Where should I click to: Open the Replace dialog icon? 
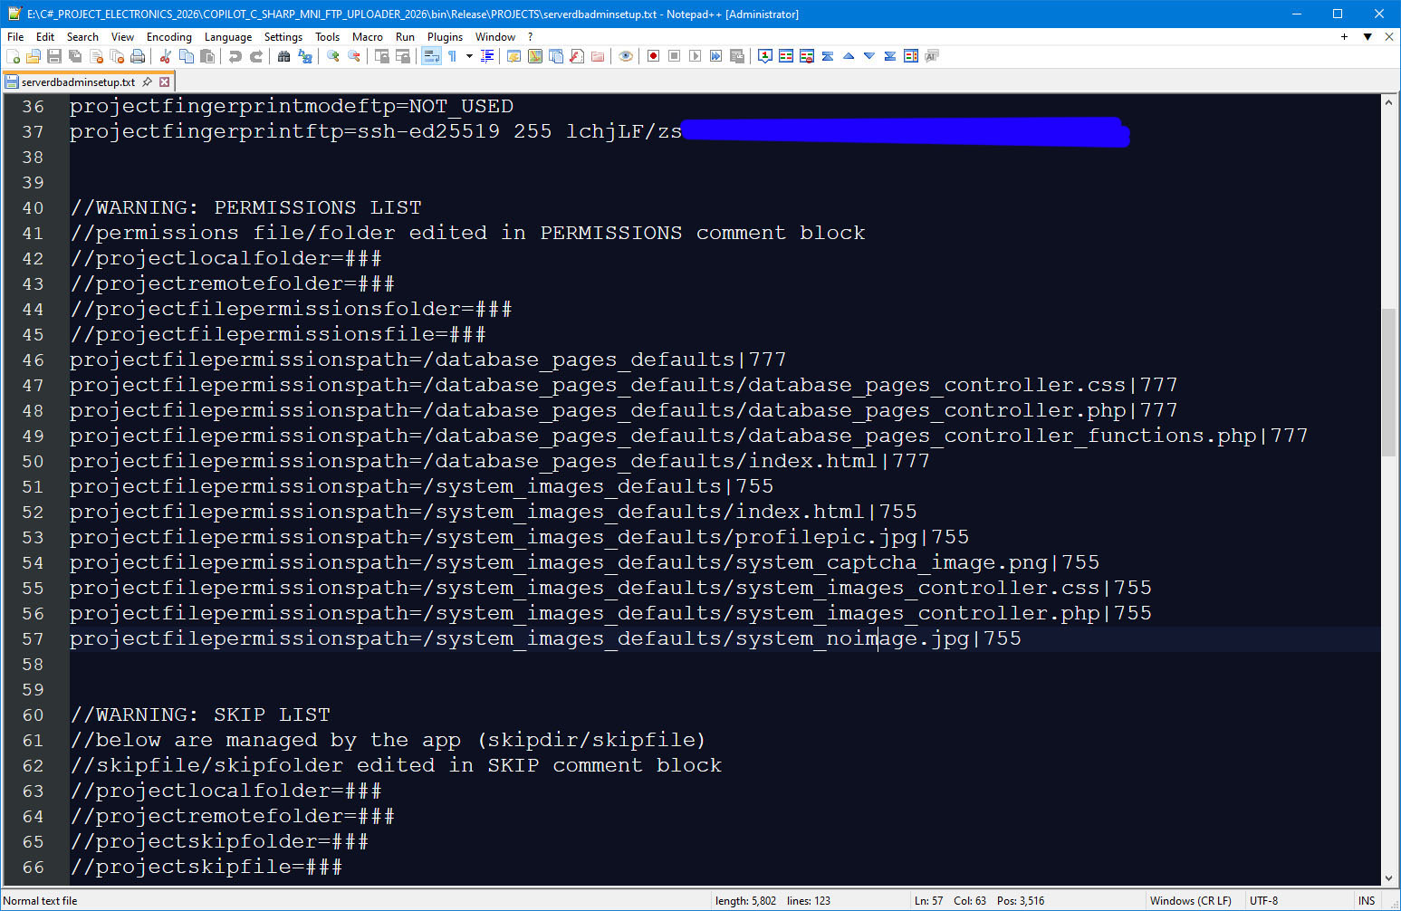[305, 56]
